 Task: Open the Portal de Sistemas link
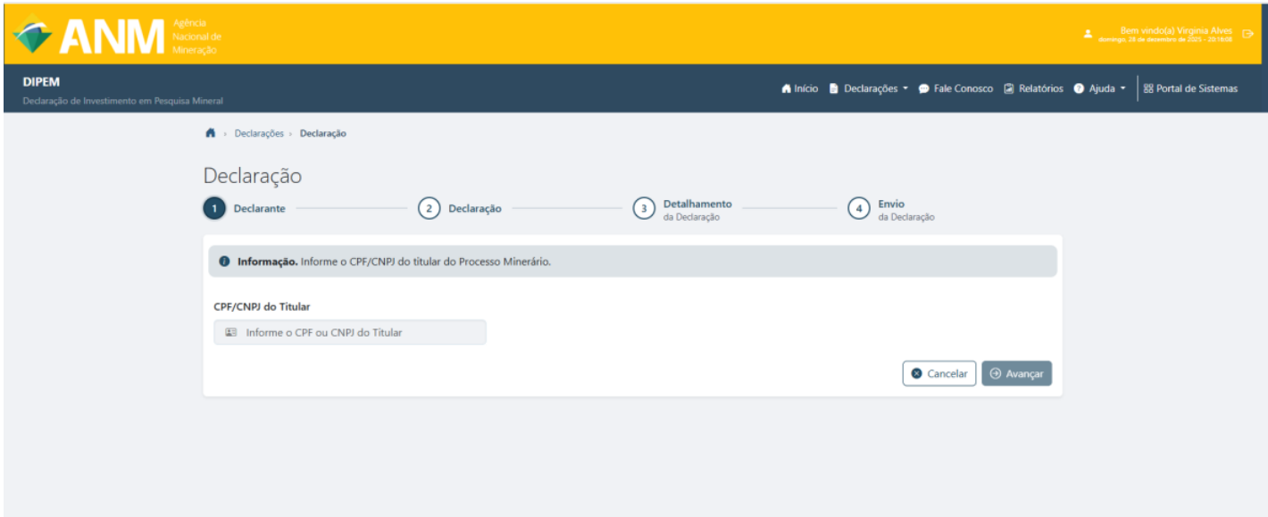point(1190,88)
